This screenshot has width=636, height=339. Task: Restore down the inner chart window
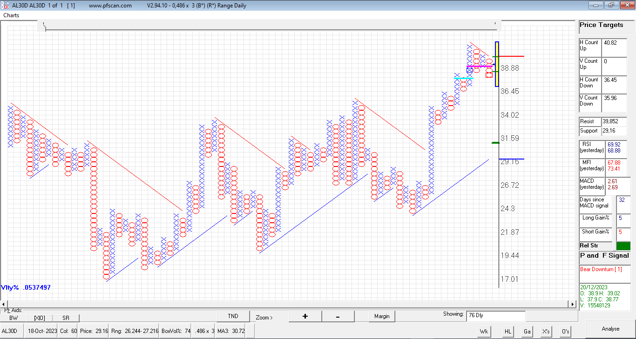pos(611,6)
